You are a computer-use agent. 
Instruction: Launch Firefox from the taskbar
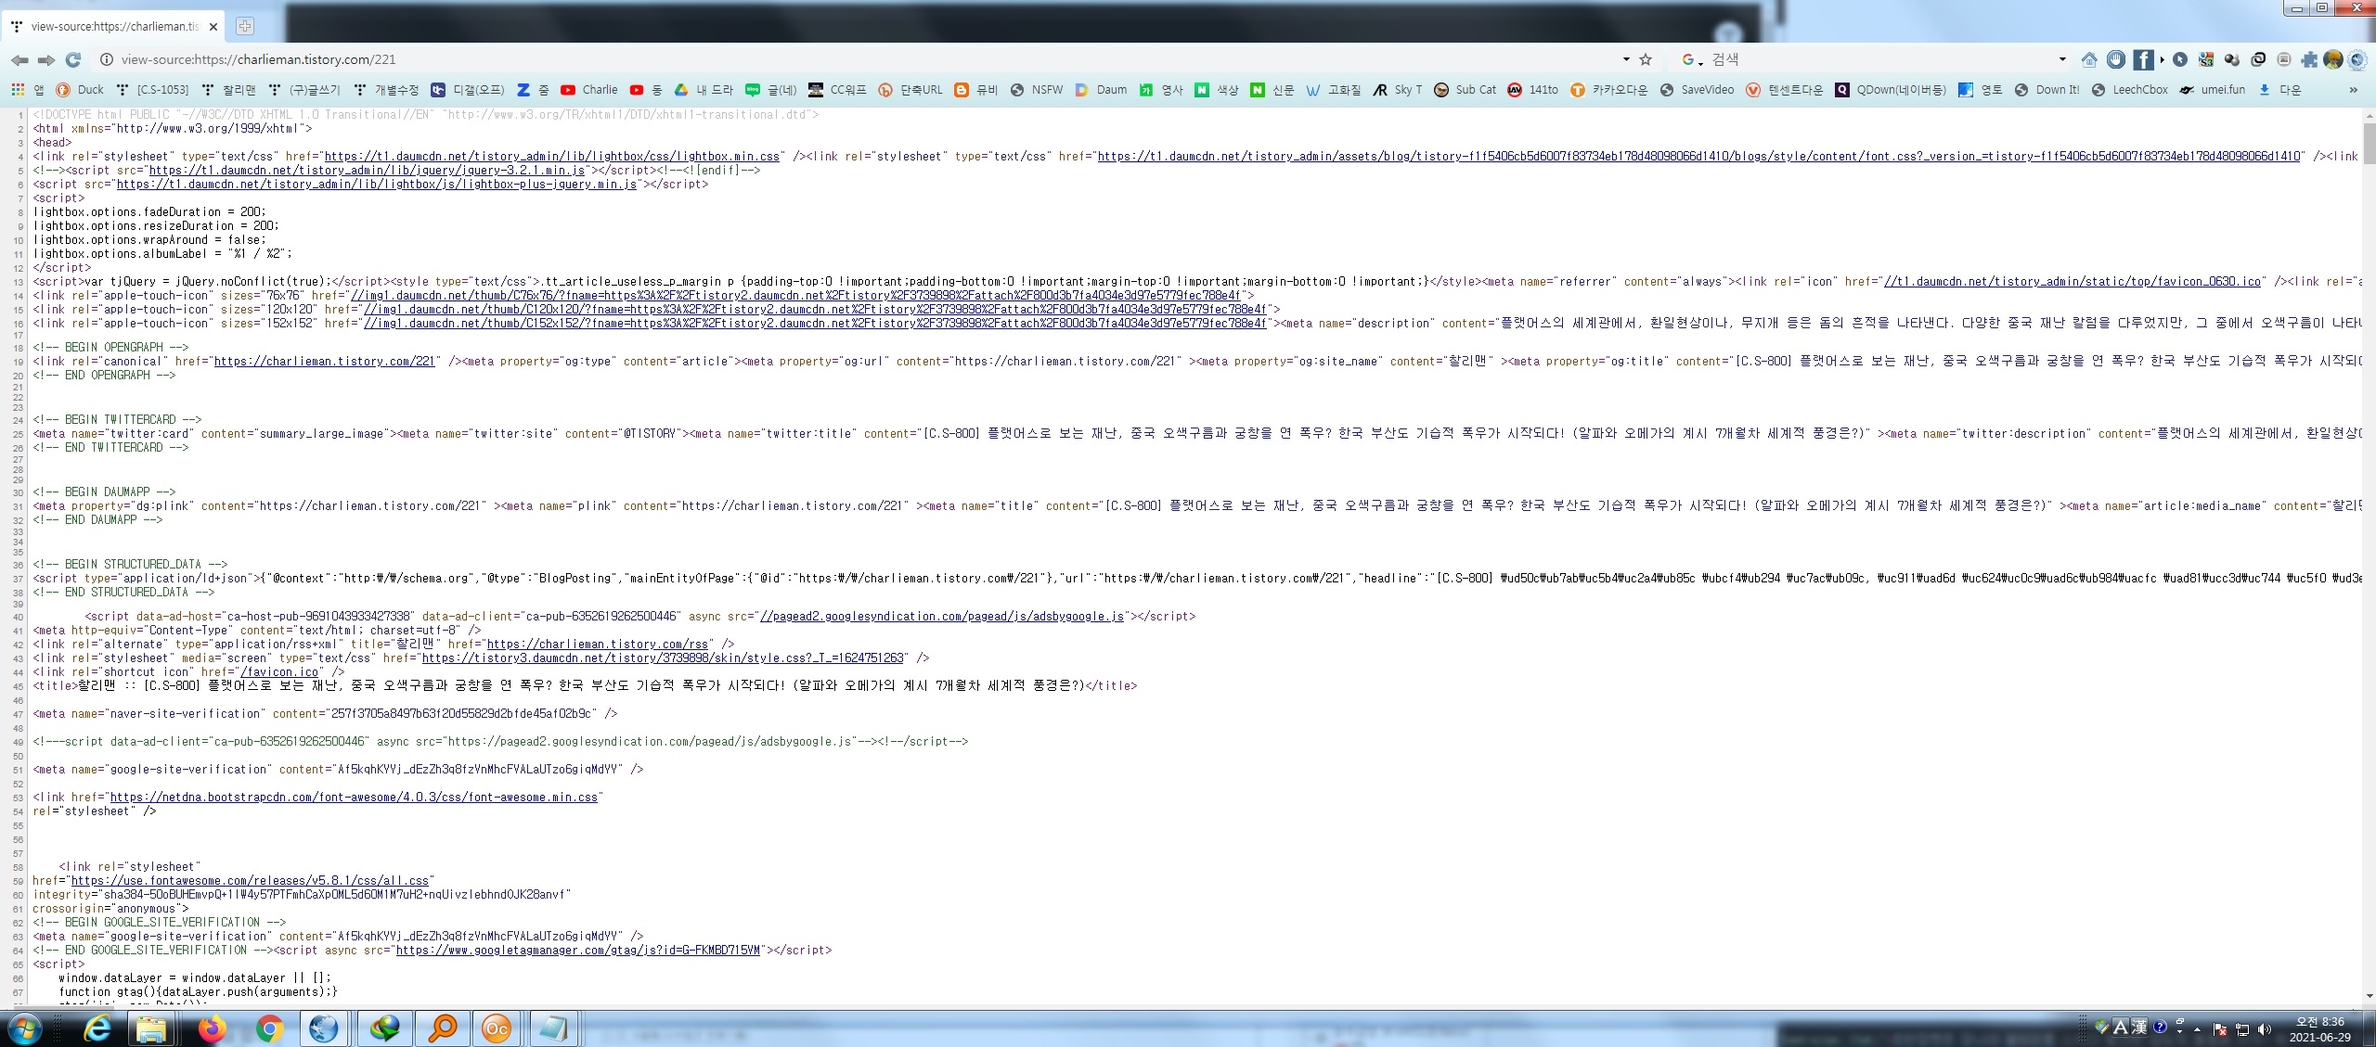pyautogui.click(x=213, y=1028)
